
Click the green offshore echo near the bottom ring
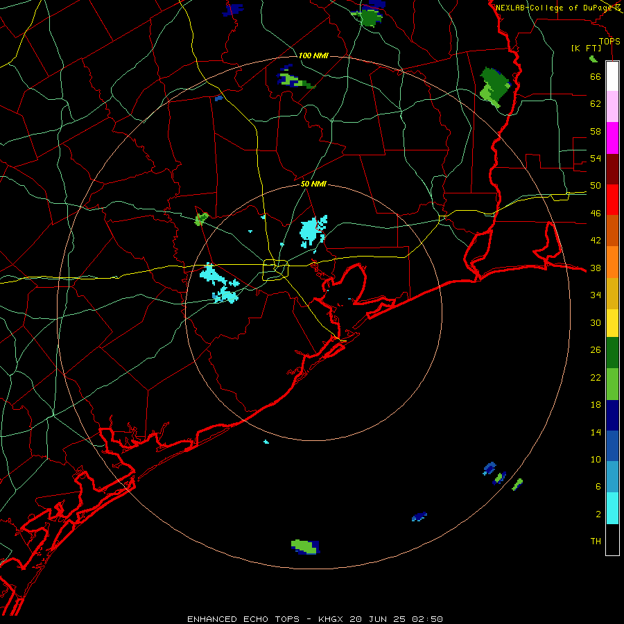305,547
